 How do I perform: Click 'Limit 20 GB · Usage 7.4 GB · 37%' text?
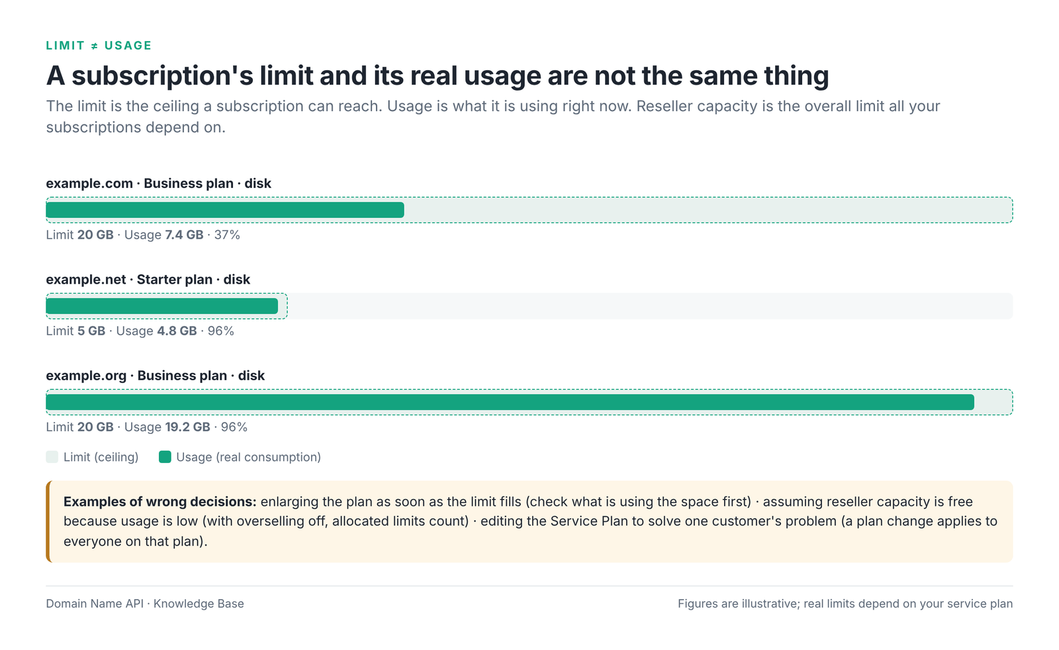point(143,235)
